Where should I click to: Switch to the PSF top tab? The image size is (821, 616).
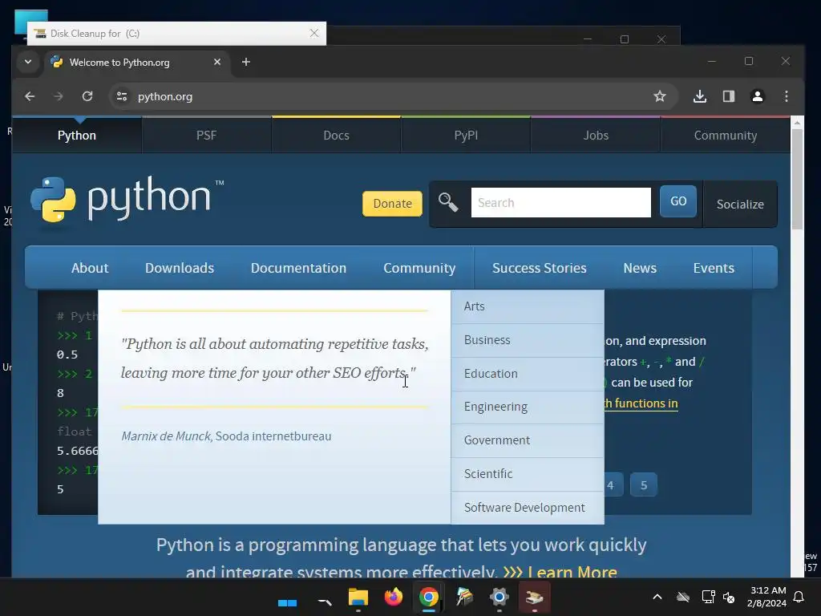(206, 135)
